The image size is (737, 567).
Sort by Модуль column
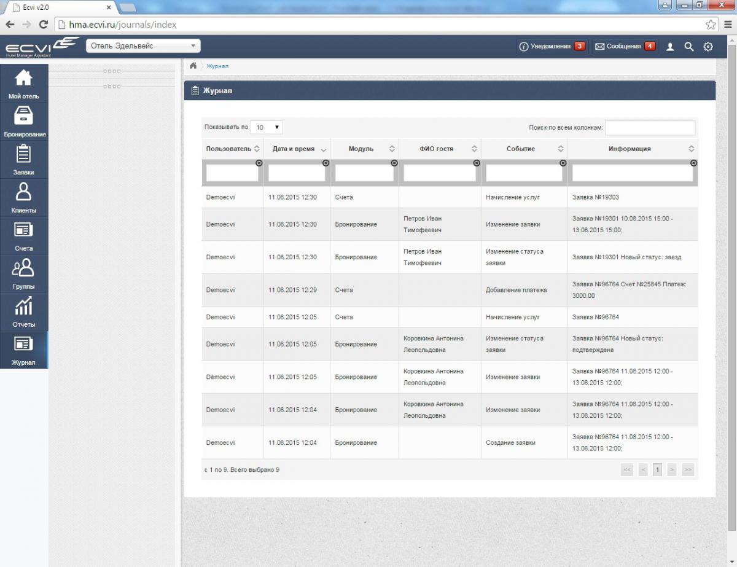point(364,149)
